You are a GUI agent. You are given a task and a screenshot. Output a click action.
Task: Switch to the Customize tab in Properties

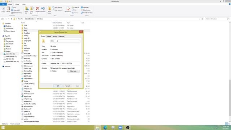coord(61,36)
